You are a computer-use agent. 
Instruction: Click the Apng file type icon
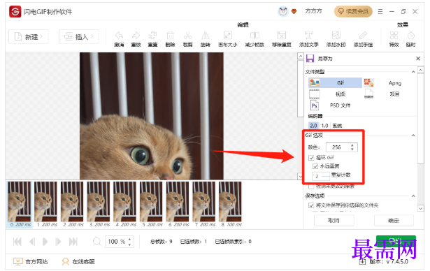click(x=368, y=82)
